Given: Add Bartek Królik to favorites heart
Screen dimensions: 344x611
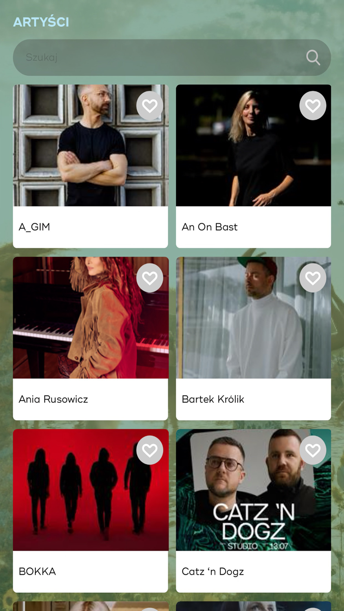Looking at the screenshot, I should click(x=313, y=278).
